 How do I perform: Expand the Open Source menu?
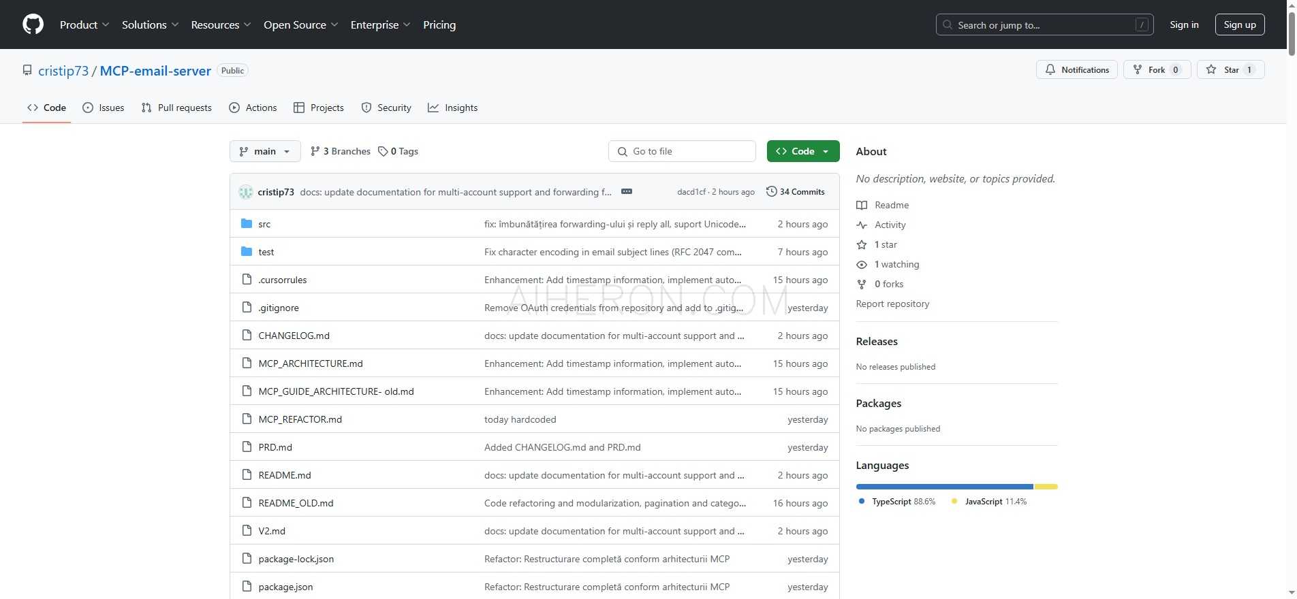point(300,25)
